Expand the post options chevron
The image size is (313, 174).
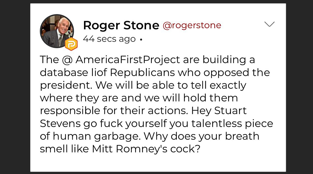click(269, 24)
